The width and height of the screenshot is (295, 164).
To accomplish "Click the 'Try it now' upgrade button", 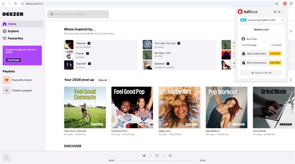I will pyautogui.click(x=13, y=60).
